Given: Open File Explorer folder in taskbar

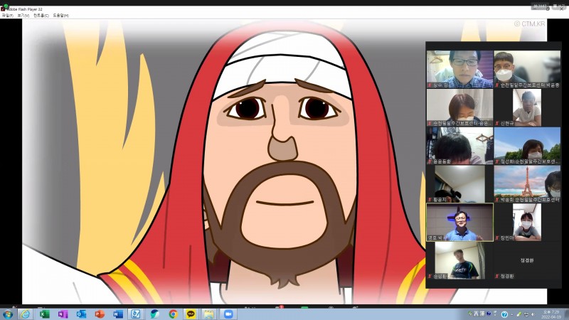Looking at the screenshot, I should click(209, 314).
